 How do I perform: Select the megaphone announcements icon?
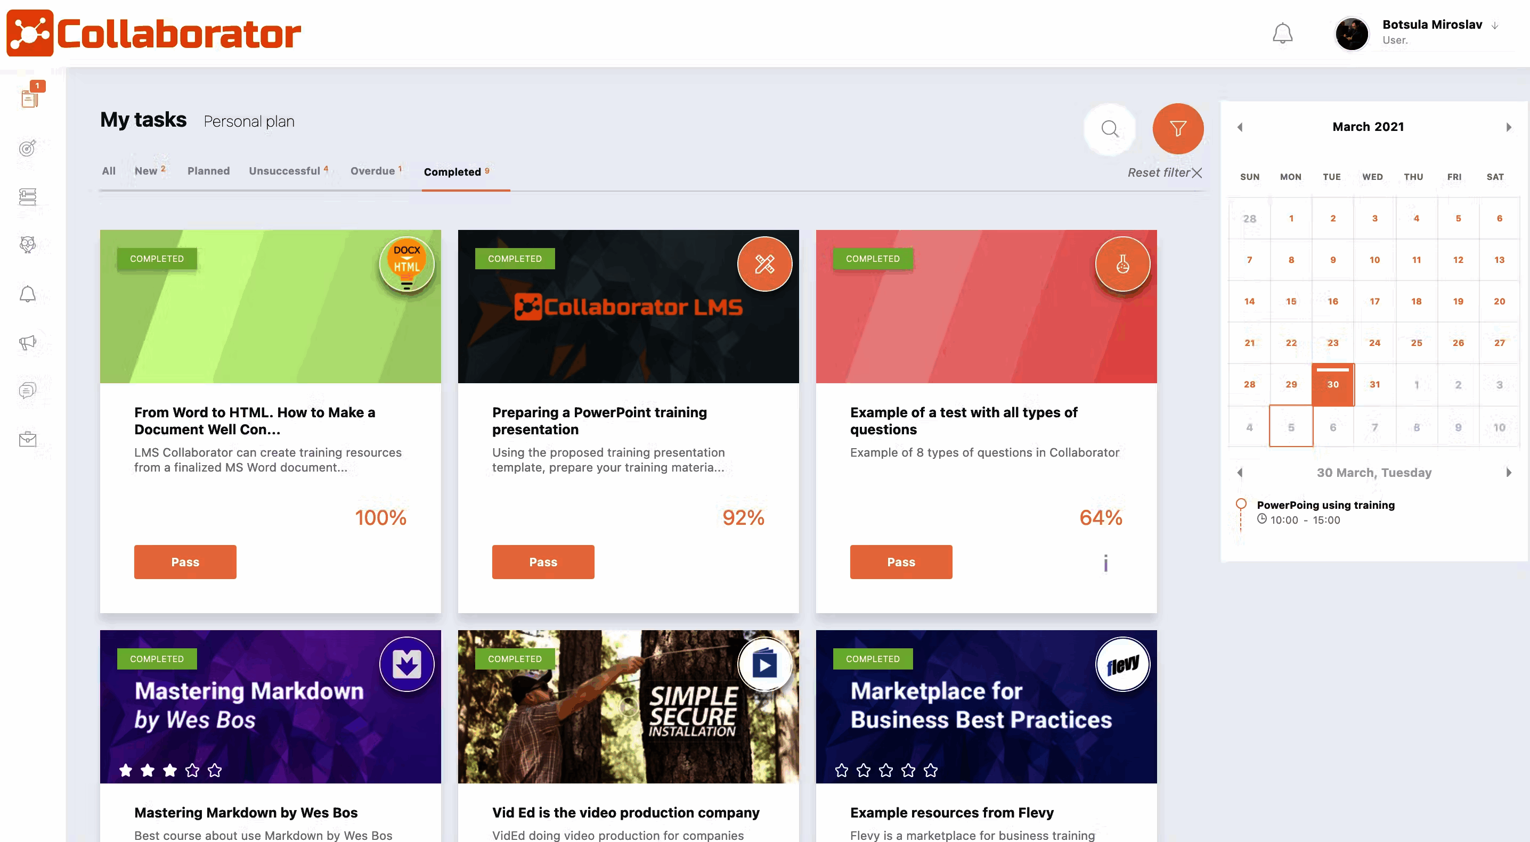click(27, 342)
